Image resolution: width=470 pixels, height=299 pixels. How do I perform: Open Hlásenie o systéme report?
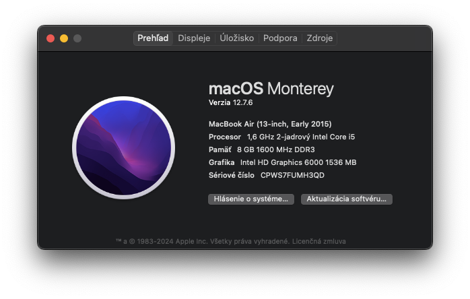point(251,199)
